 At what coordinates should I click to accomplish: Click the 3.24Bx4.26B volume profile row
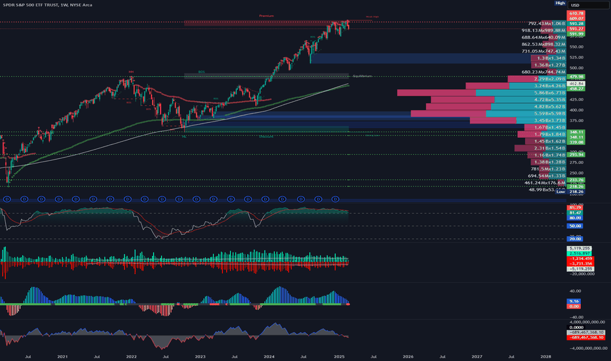(x=516, y=86)
